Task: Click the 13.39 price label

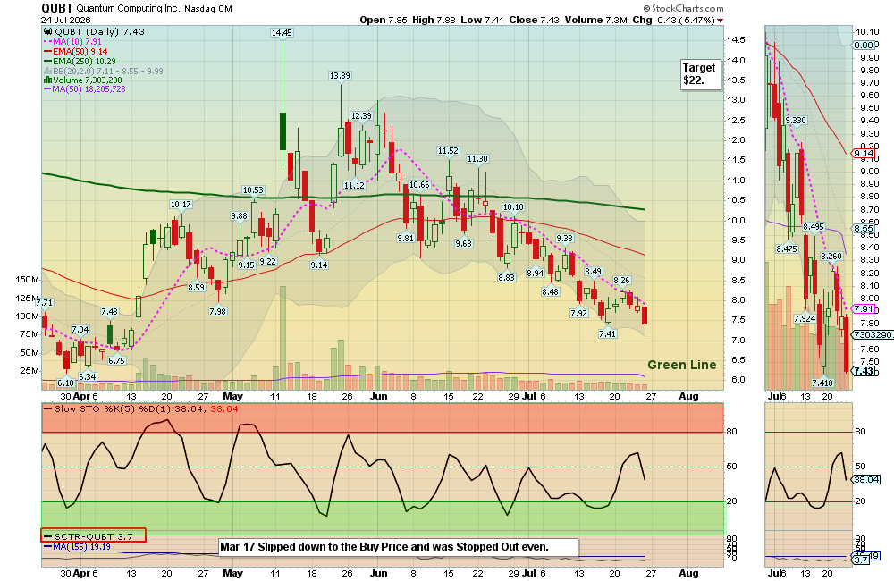Action: 340,76
